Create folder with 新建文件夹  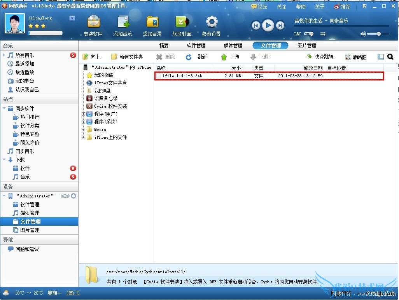127,57
